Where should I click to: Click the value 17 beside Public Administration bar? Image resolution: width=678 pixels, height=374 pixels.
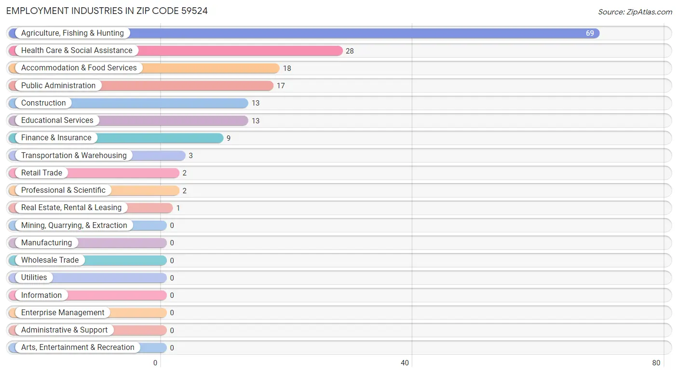281,86
